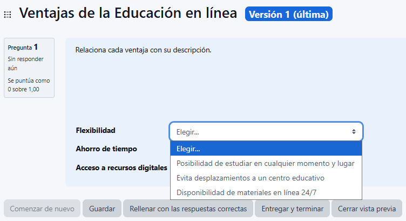This screenshot has height=221, width=406.
Task: Click the "Versión 1 (última)" badge
Action: click(288, 14)
